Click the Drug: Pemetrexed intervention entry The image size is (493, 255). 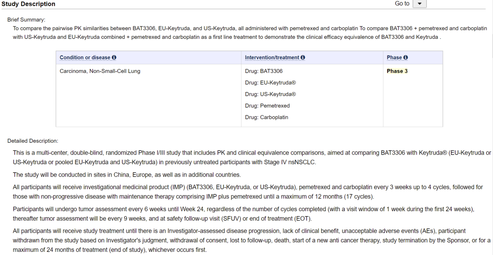point(267,106)
